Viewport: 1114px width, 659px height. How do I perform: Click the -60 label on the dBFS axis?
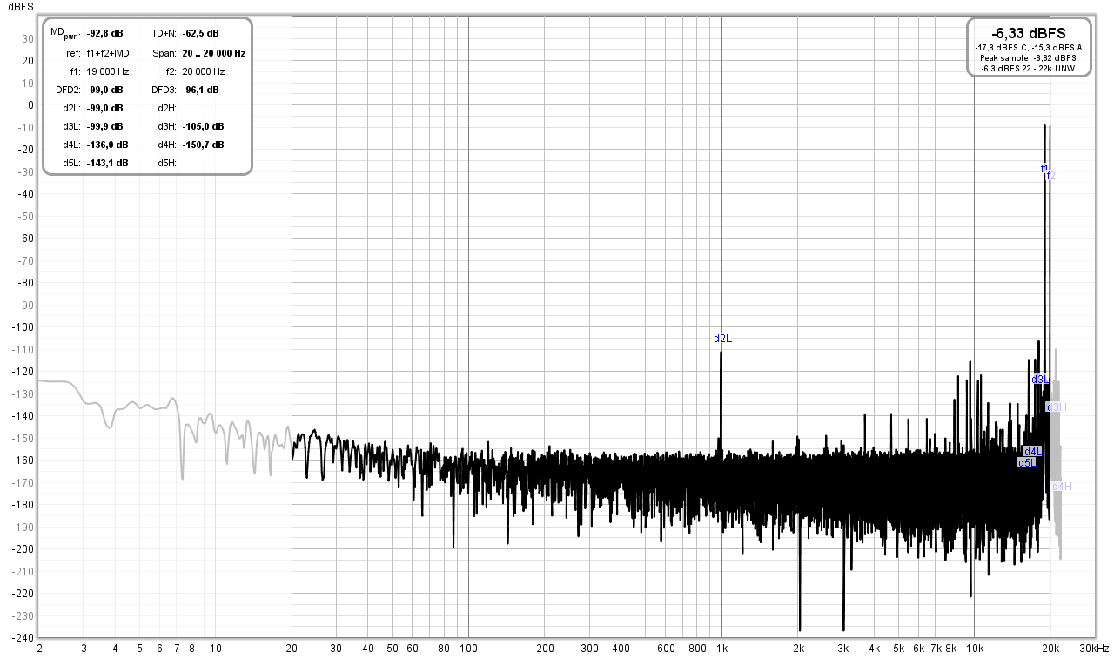26,238
